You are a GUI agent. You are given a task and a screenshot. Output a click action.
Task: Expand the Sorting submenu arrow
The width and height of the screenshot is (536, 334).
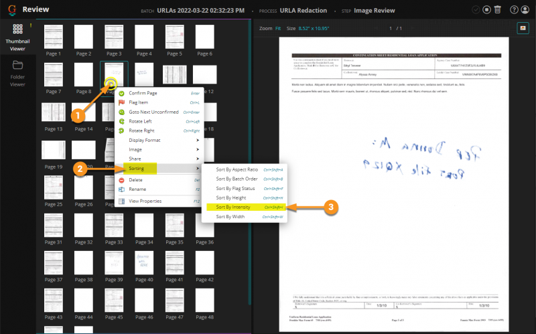tap(198, 169)
